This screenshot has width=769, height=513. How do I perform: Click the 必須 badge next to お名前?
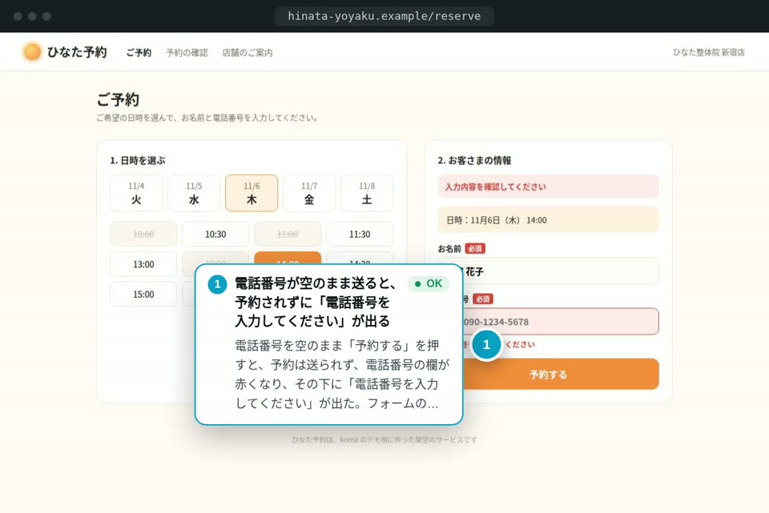tap(475, 248)
